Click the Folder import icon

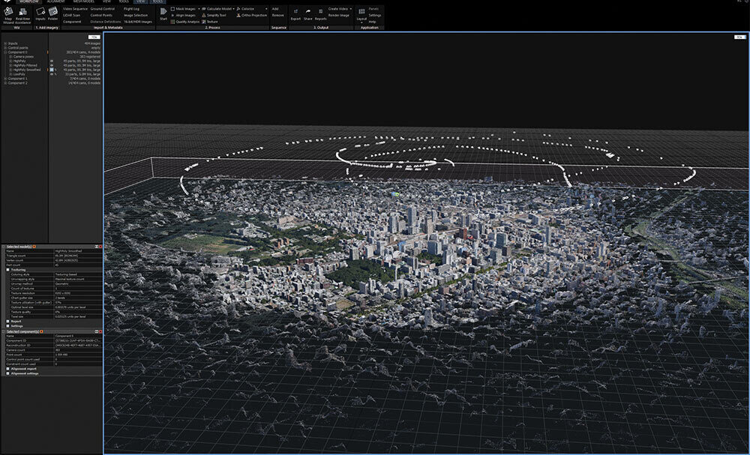(x=52, y=11)
